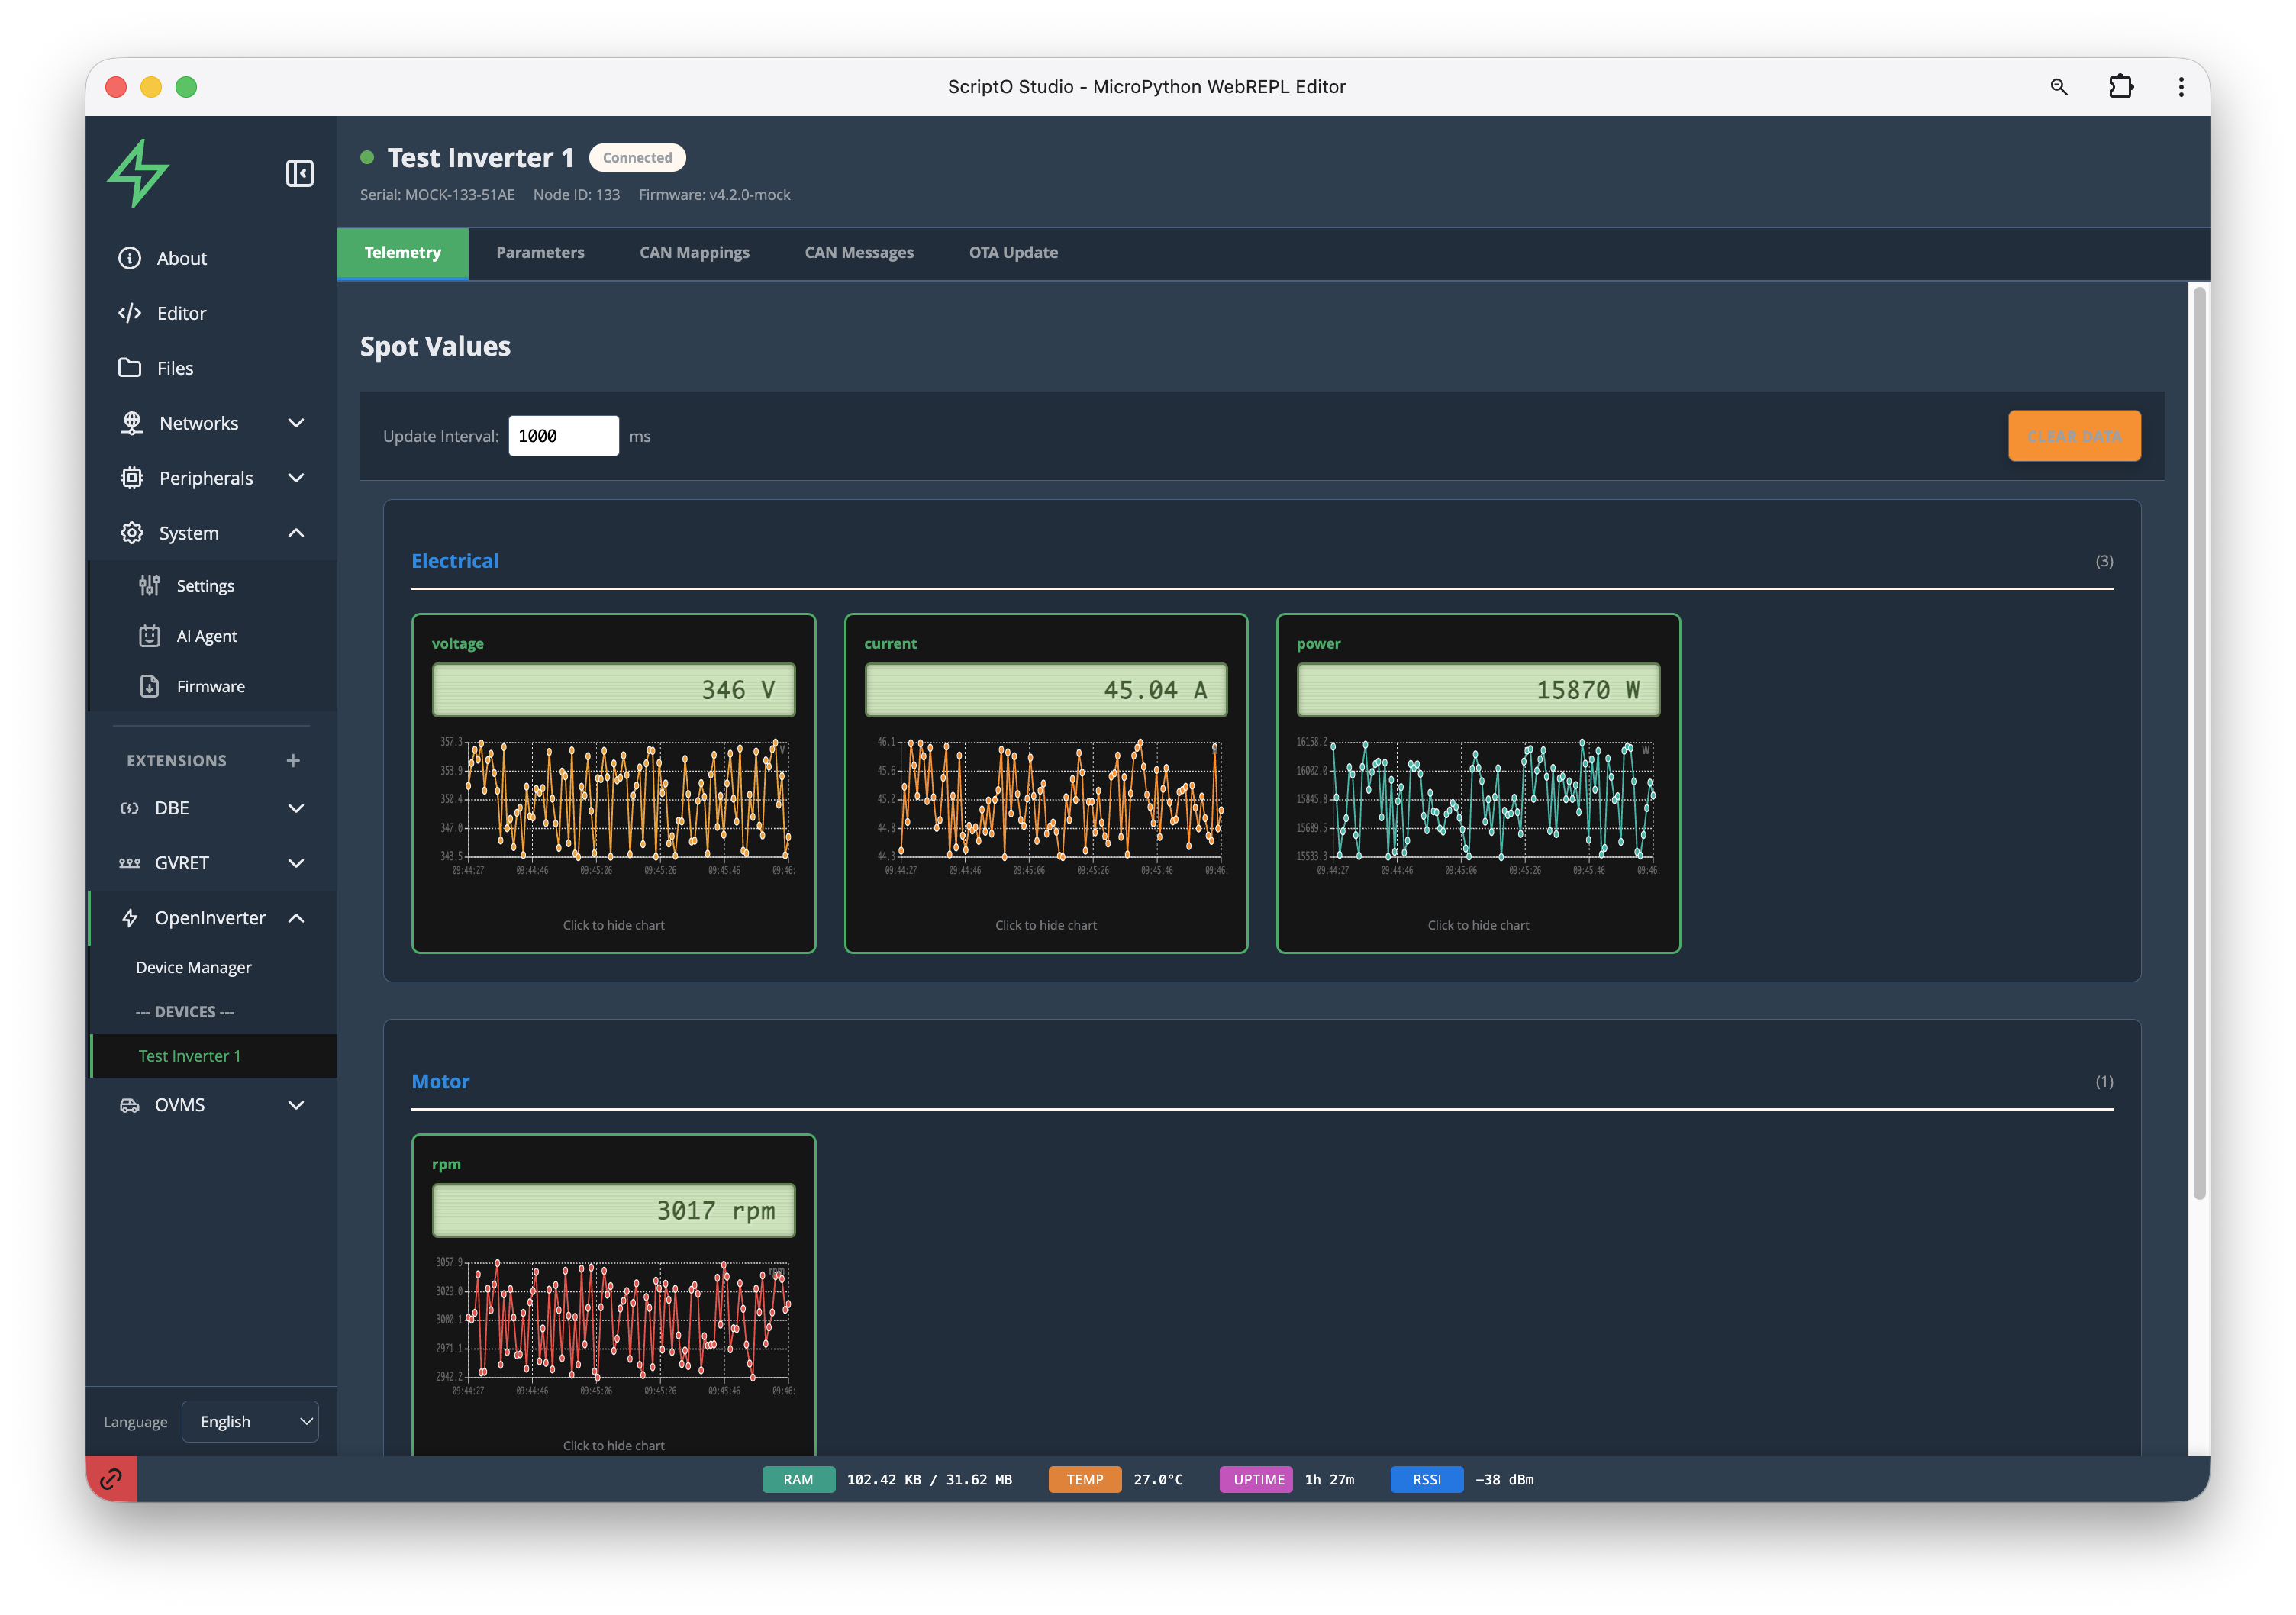Viewport: 2296px width, 1615px height.
Task: Hide the power chart
Action: [x=1477, y=925]
